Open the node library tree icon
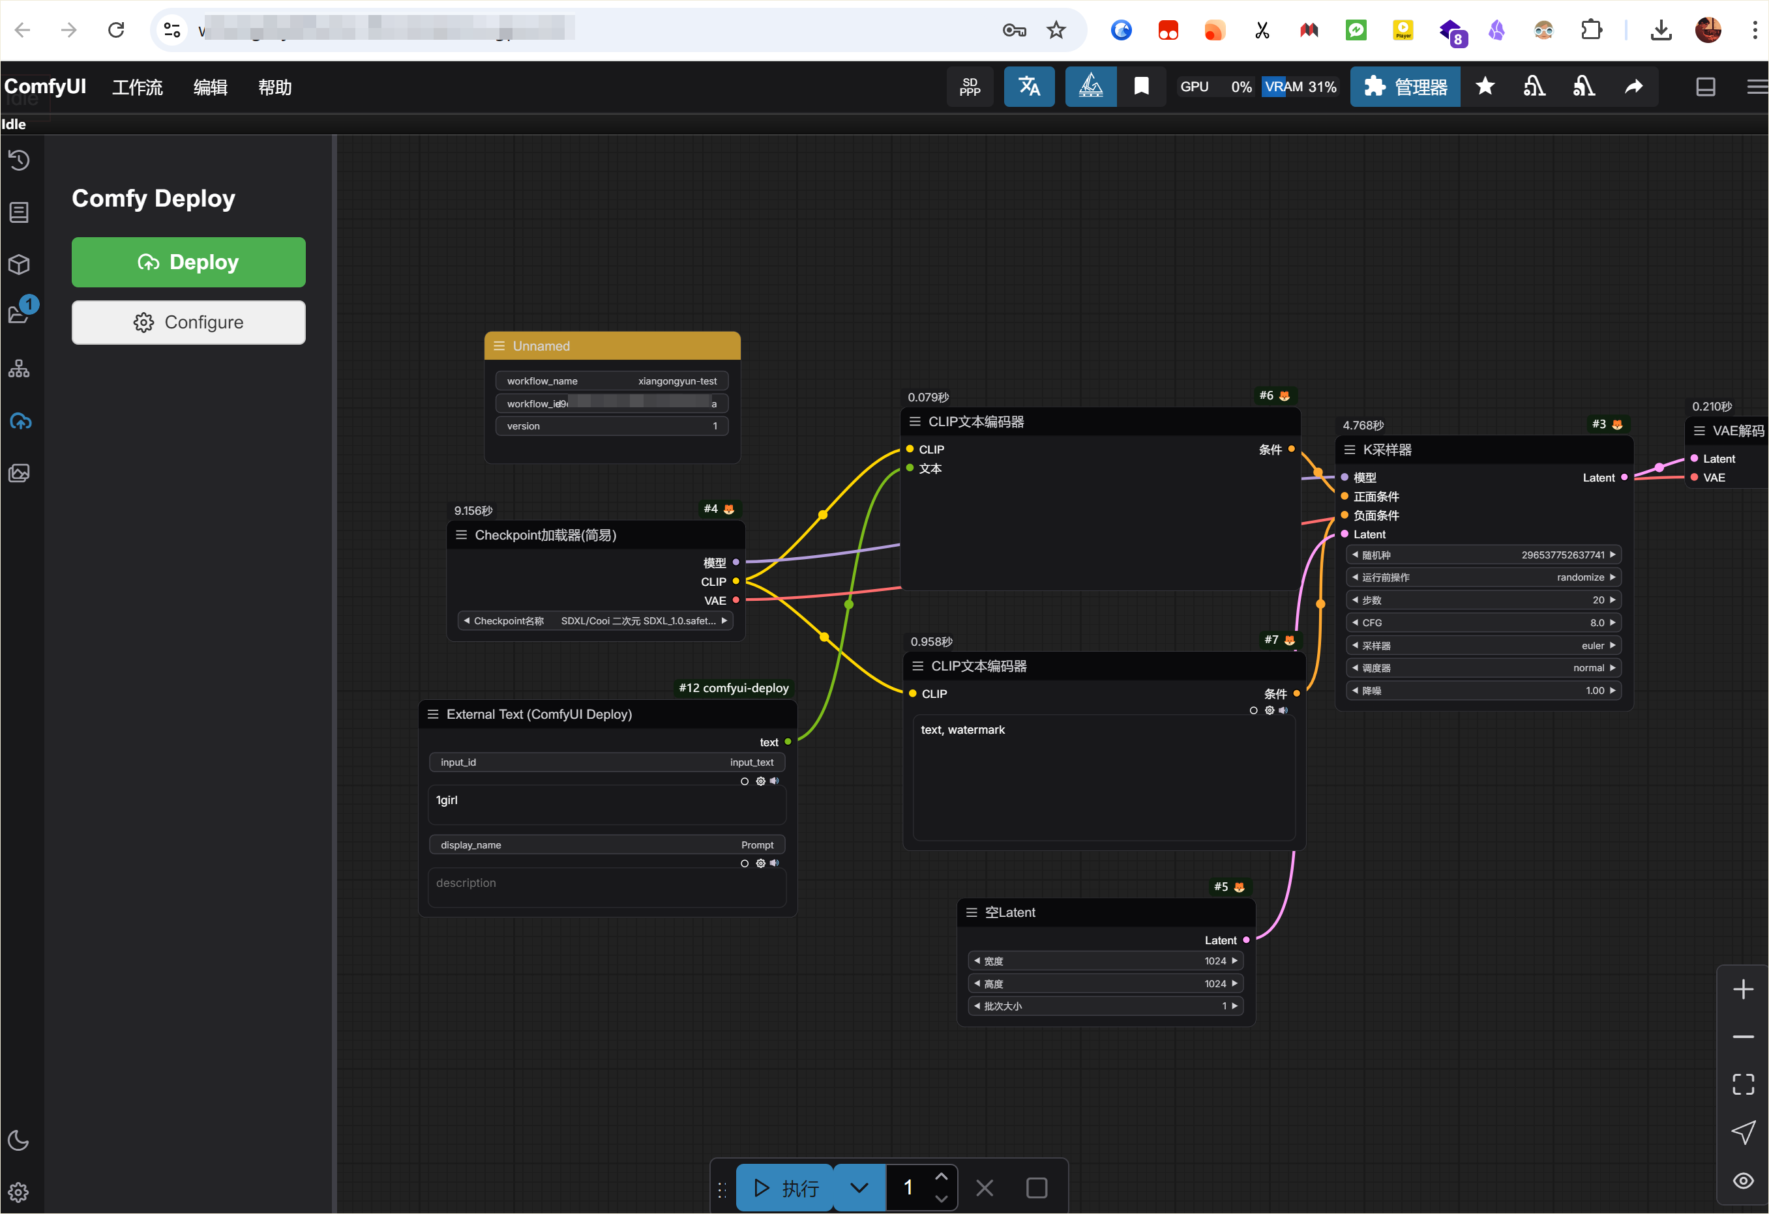 click(19, 369)
